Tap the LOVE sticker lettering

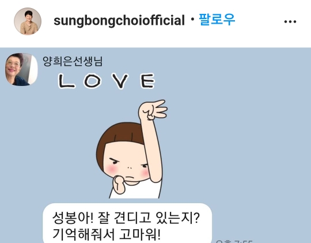[107, 81]
